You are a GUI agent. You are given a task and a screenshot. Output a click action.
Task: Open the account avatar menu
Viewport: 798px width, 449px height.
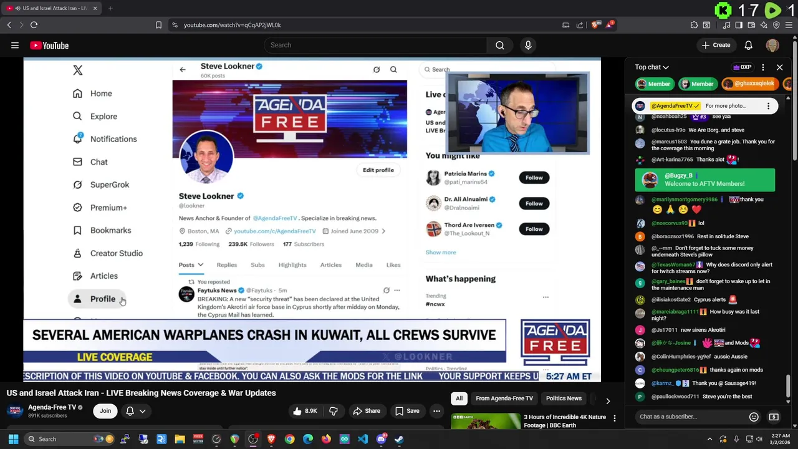pos(772,45)
